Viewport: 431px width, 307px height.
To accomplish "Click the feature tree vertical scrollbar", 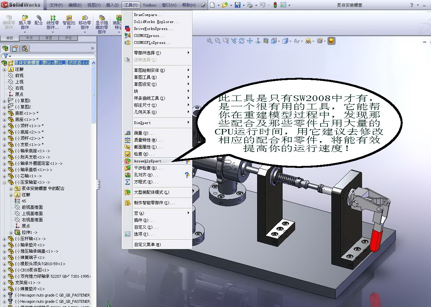I will [x=93, y=94].
